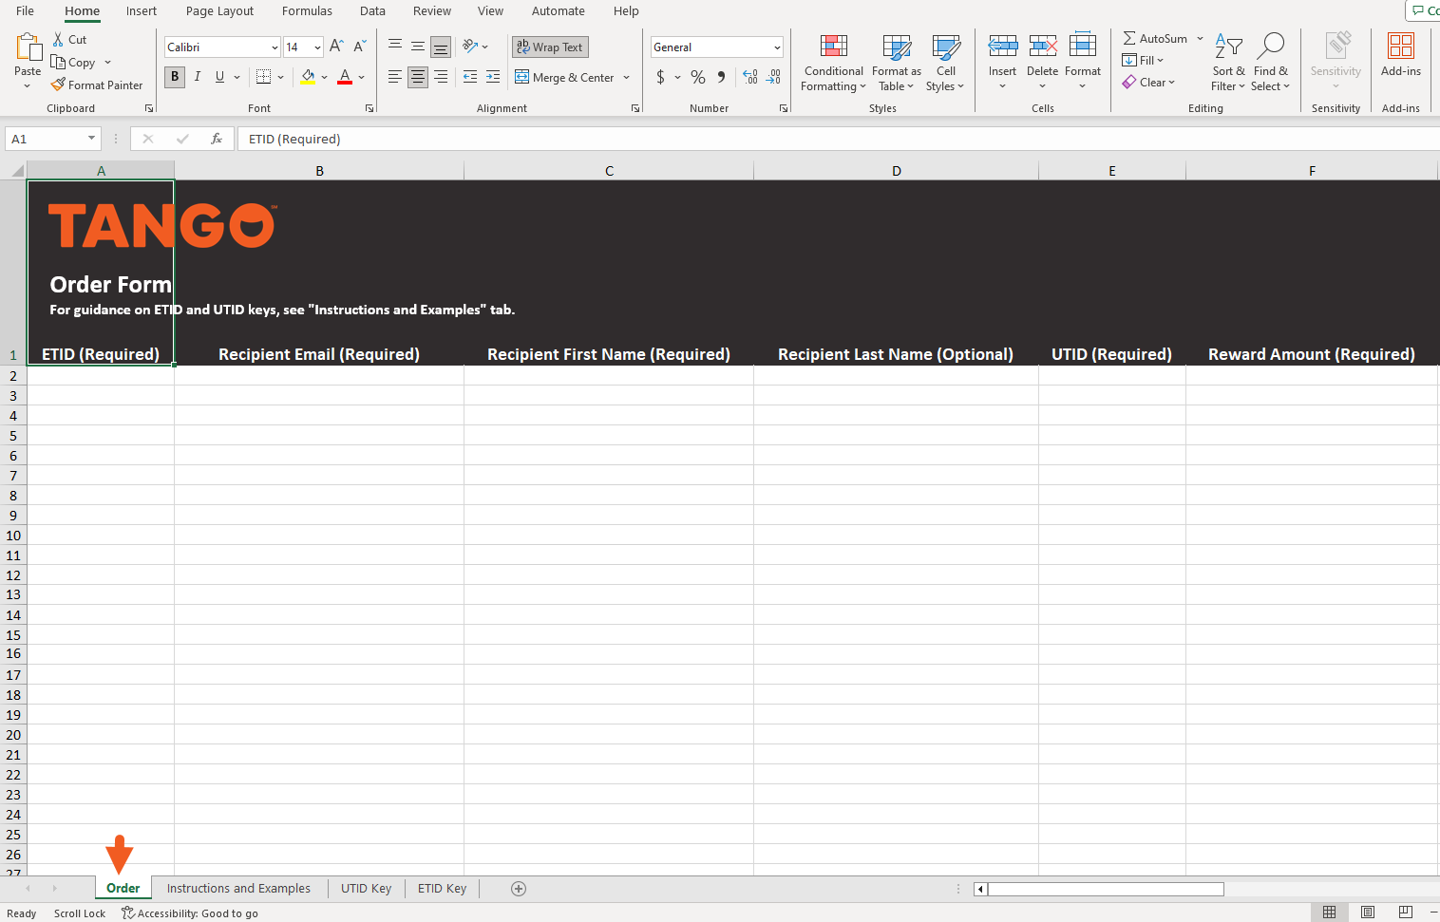This screenshot has width=1440, height=922.
Task: Expand the AutoSum dropdown arrow
Action: point(1200,39)
